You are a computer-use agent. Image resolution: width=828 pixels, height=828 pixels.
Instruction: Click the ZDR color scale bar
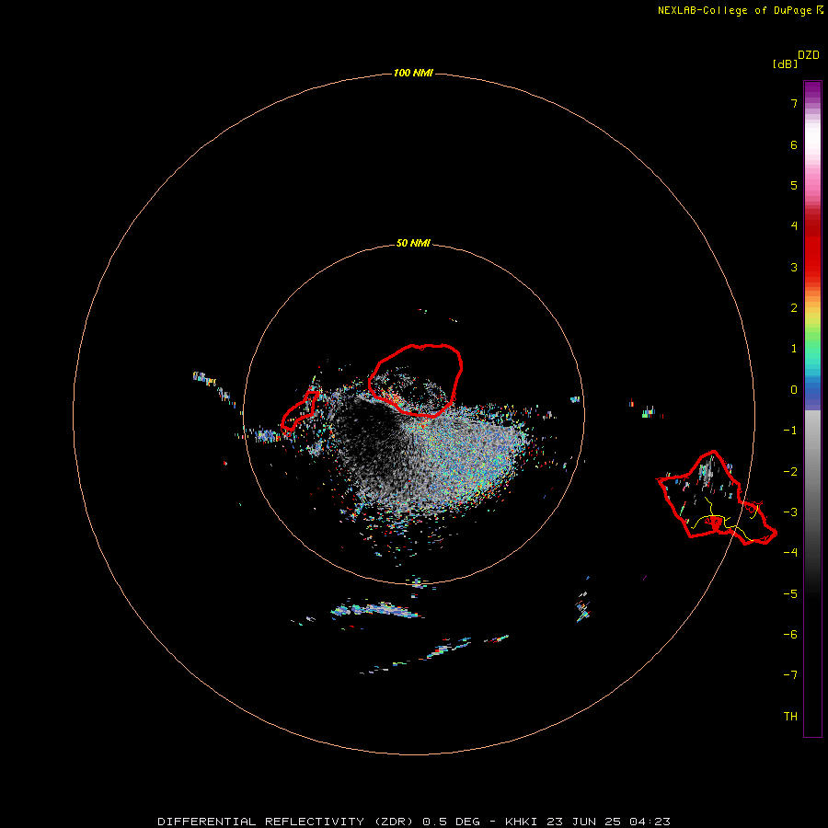[x=812, y=408]
